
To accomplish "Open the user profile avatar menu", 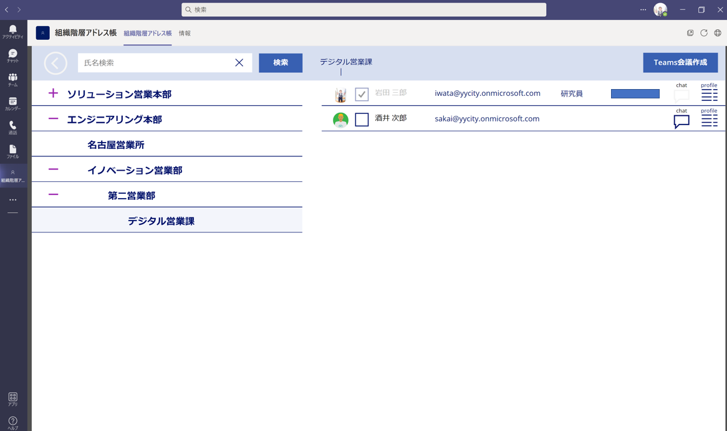I will 660,10.
